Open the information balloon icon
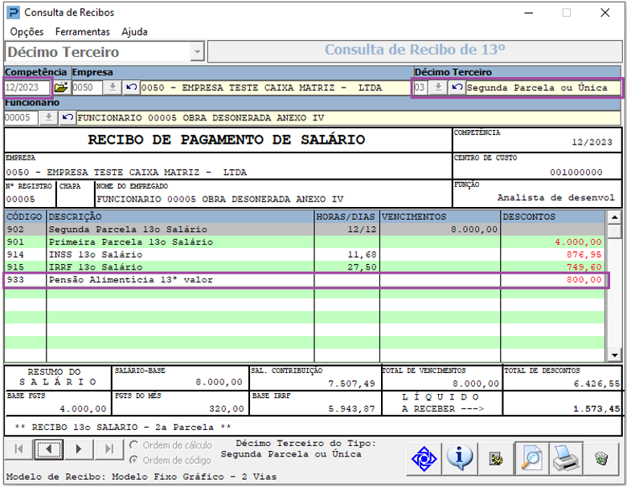631x487 pixels. 459,458
